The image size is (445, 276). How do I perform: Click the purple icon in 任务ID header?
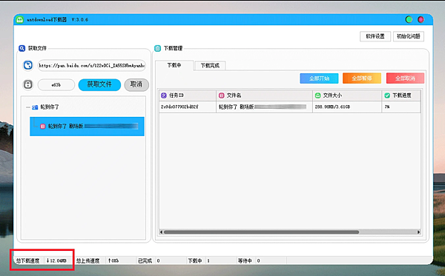(x=164, y=95)
